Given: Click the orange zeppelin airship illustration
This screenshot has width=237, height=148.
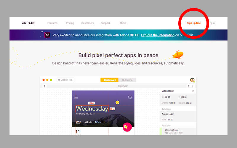Looking at the screenshot, I should [178, 54].
